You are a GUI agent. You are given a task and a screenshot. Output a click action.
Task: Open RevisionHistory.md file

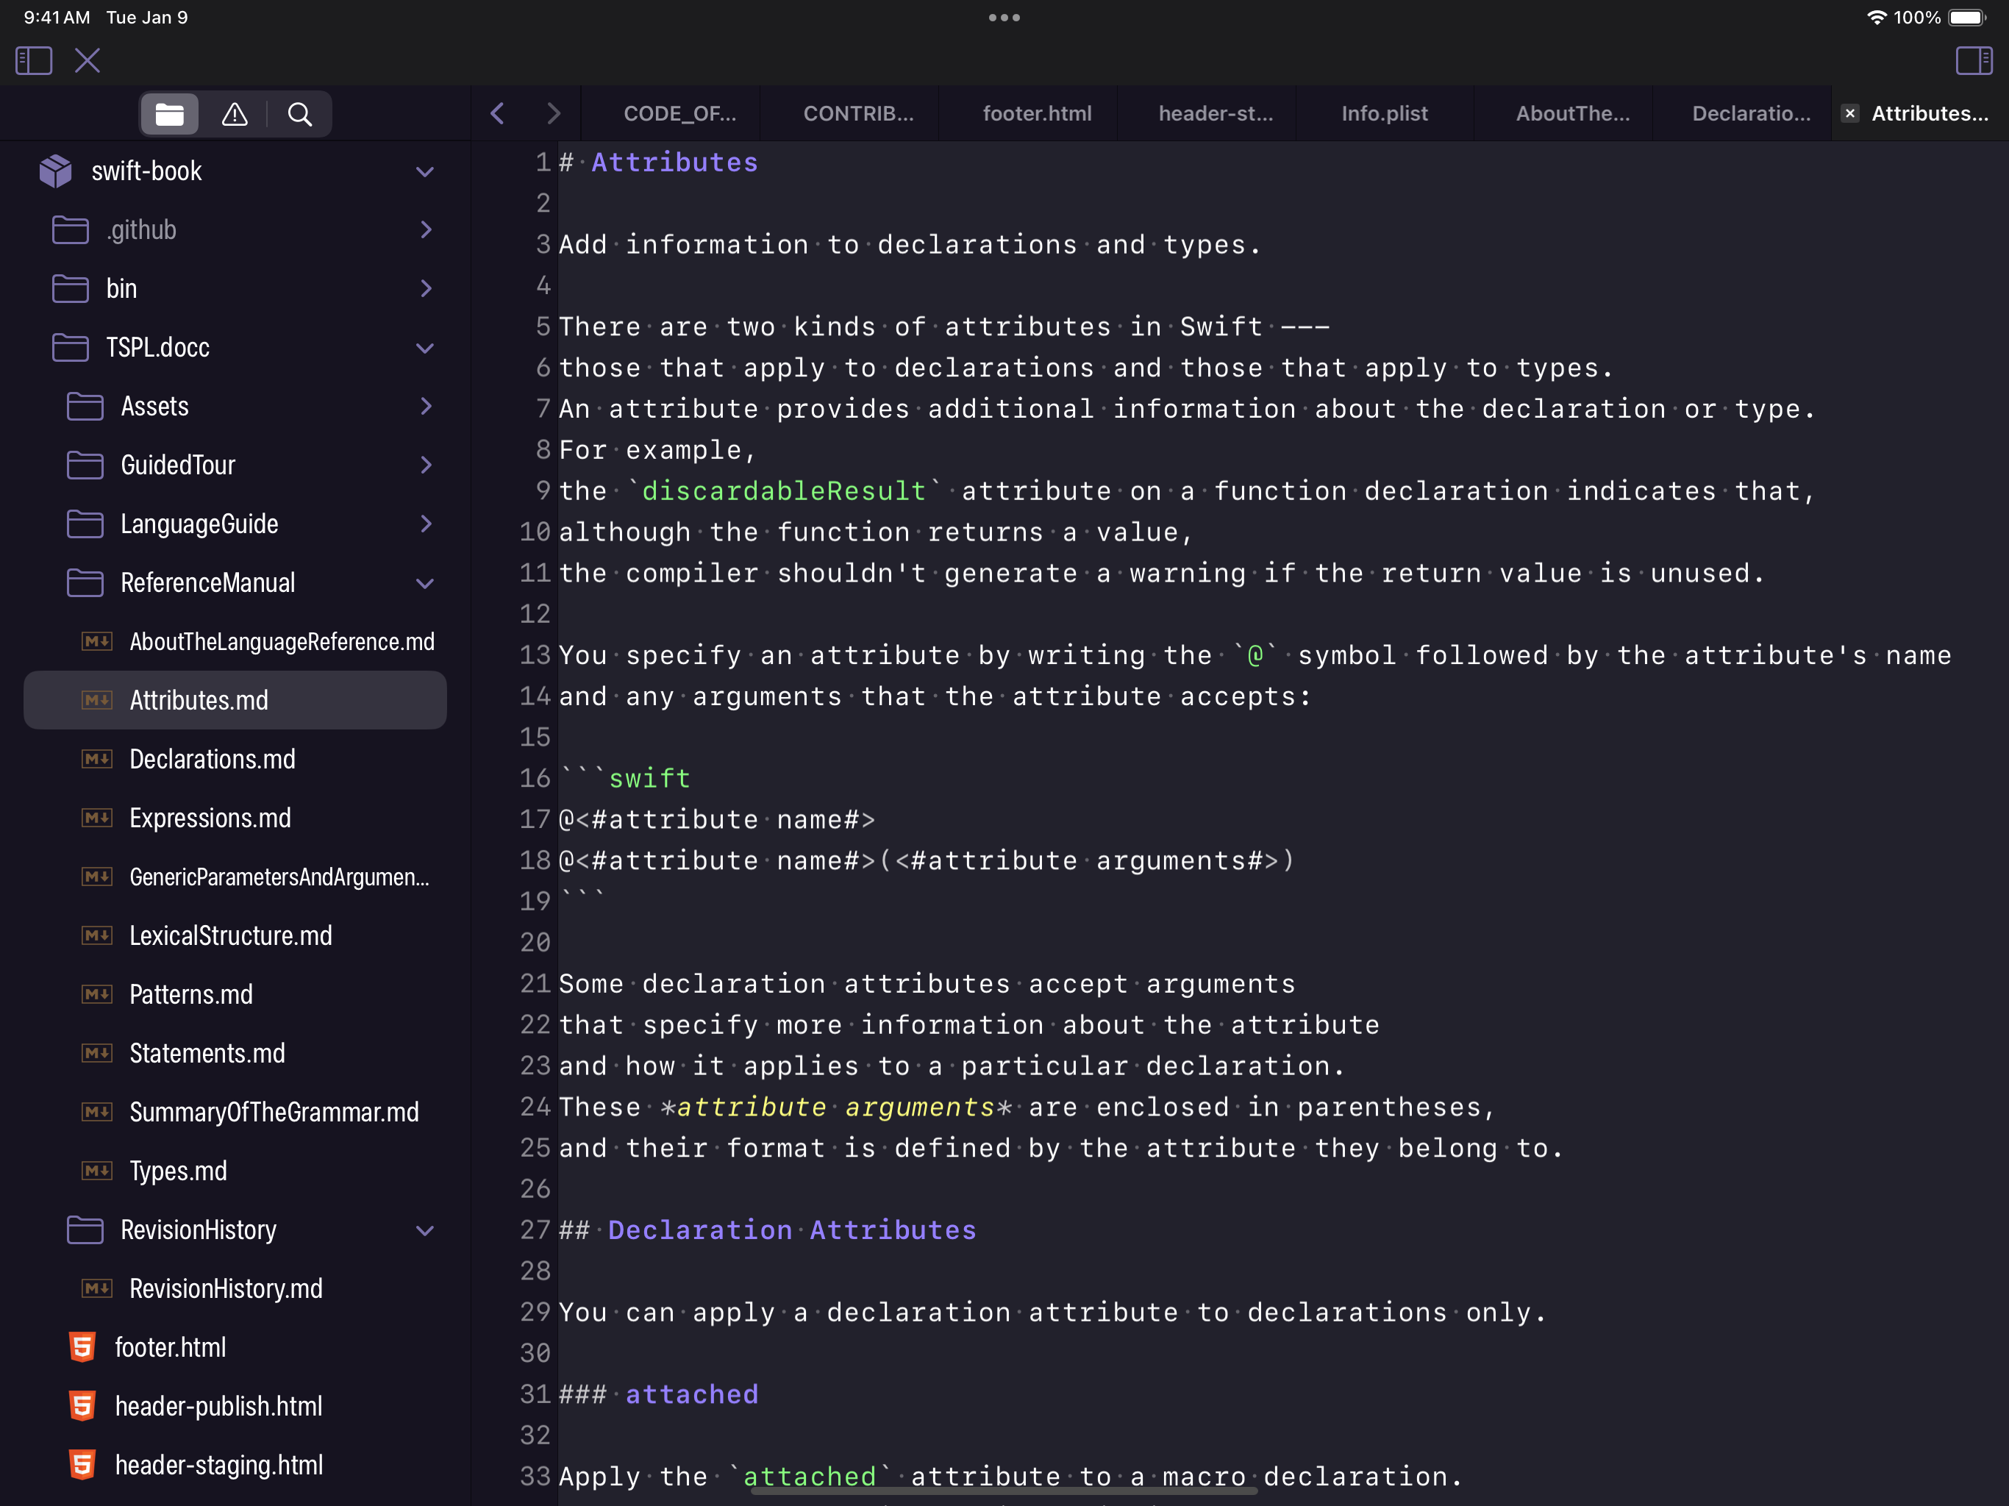click(235, 1289)
